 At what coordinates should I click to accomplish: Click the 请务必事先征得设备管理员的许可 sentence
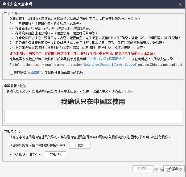click(90, 137)
